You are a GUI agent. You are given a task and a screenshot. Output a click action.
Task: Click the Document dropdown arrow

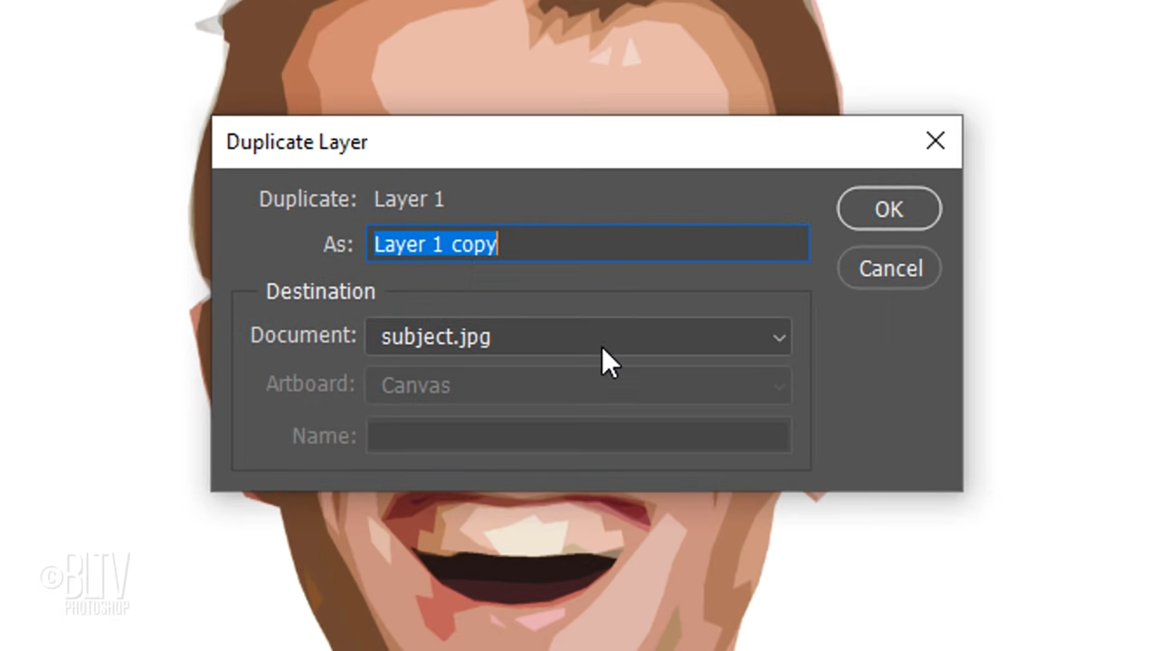coord(778,336)
